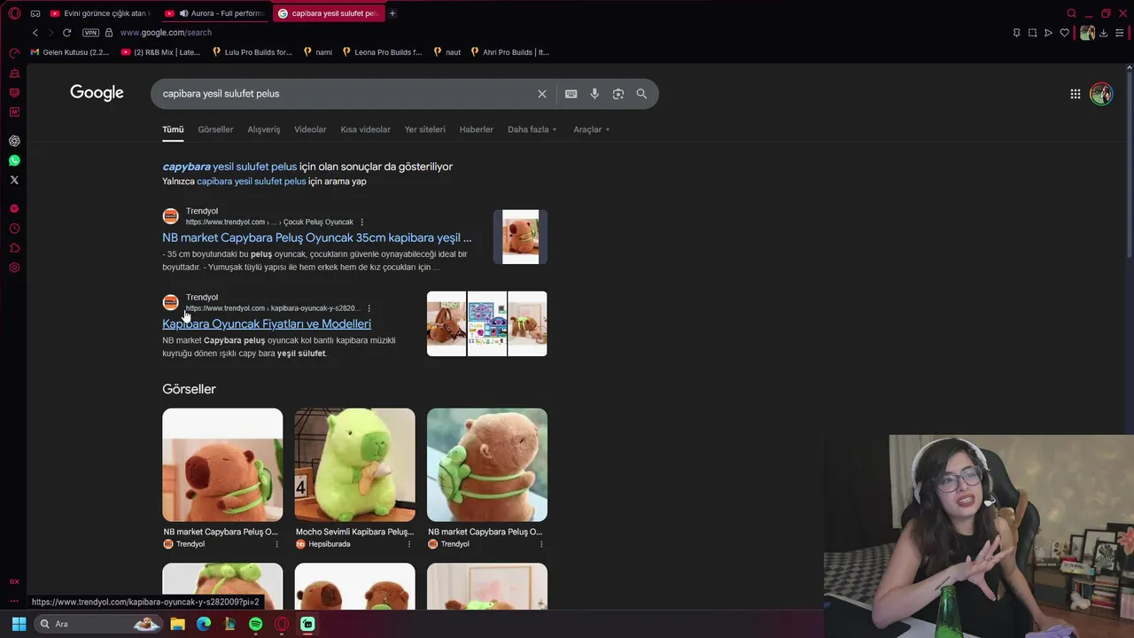
Task: Go back to previous page
Action: click(35, 33)
